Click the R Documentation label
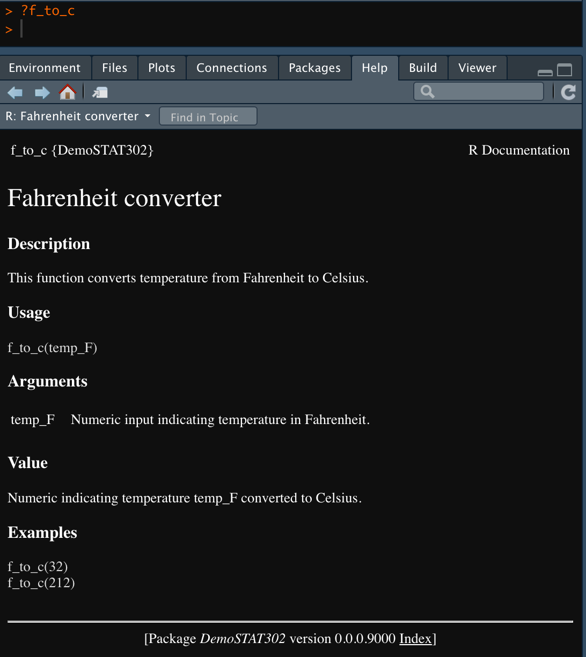 [519, 150]
